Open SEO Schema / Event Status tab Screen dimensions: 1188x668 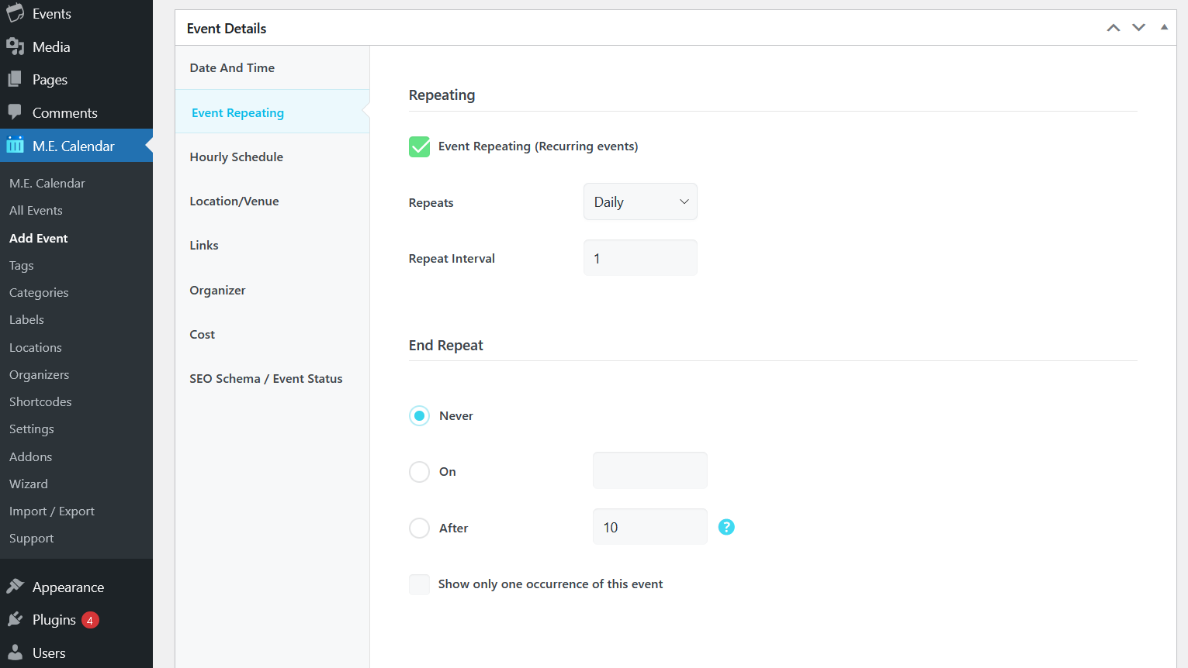pyautogui.click(x=272, y=378)
